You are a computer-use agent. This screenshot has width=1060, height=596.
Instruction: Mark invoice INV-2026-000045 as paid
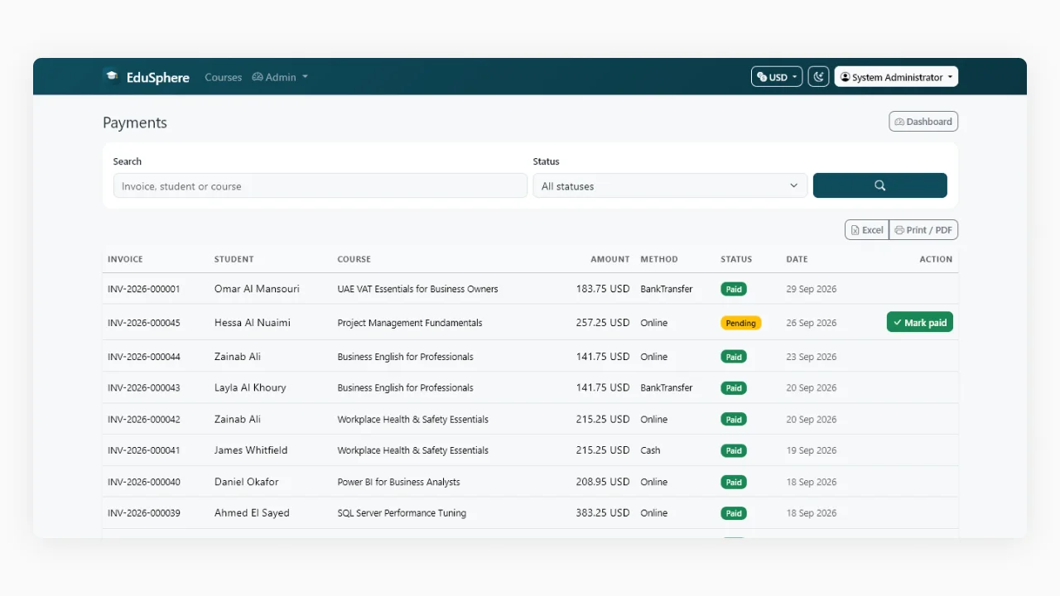coord(920,323)
